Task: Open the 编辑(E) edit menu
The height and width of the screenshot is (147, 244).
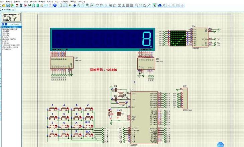Action: coord(9,1)
